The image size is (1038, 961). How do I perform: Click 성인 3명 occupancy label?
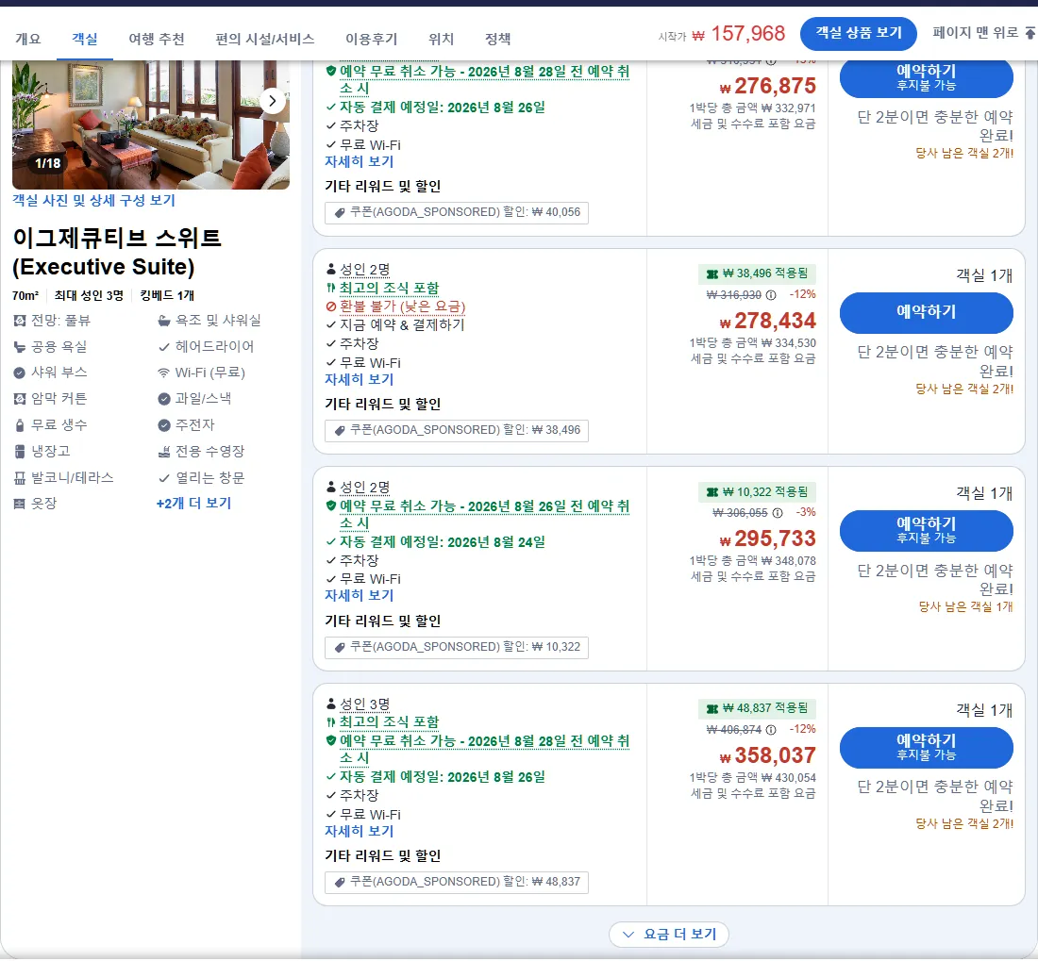pos(365,704)
